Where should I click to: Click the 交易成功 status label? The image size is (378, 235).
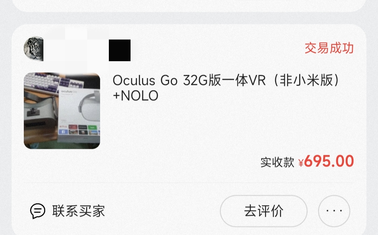tap(329, 48)
